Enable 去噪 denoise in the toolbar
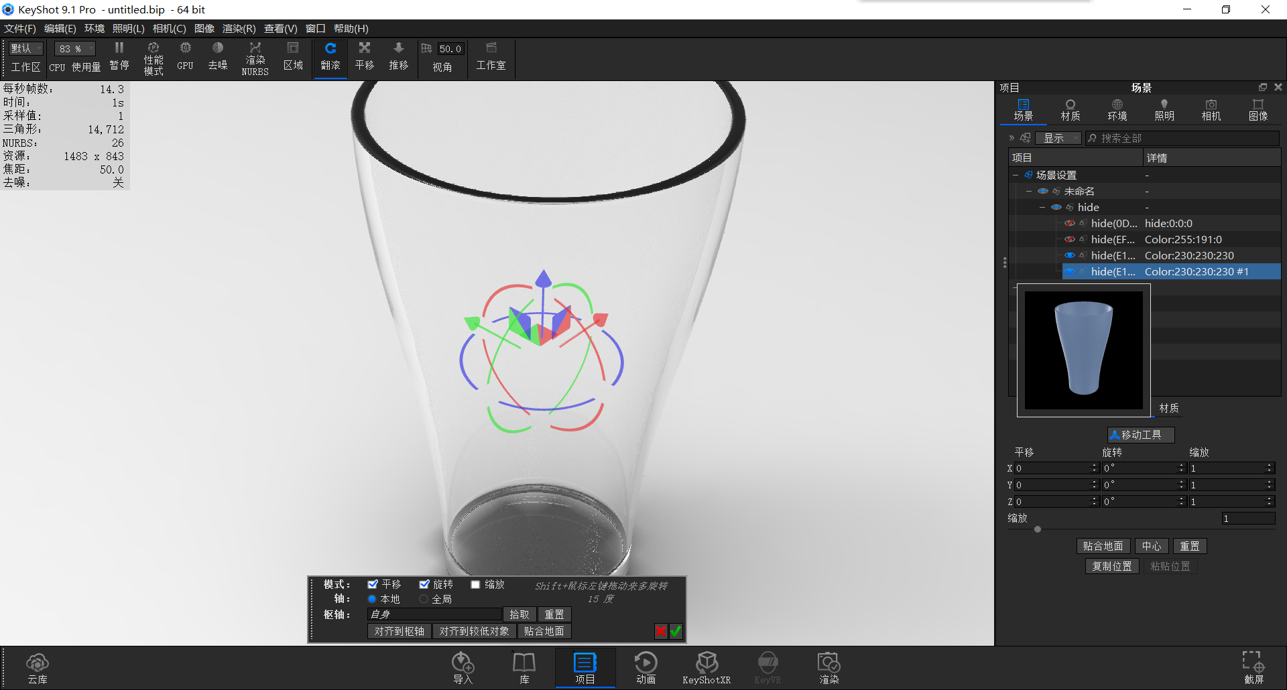This screenshot has width=1287, height=690. click(217, 57)
